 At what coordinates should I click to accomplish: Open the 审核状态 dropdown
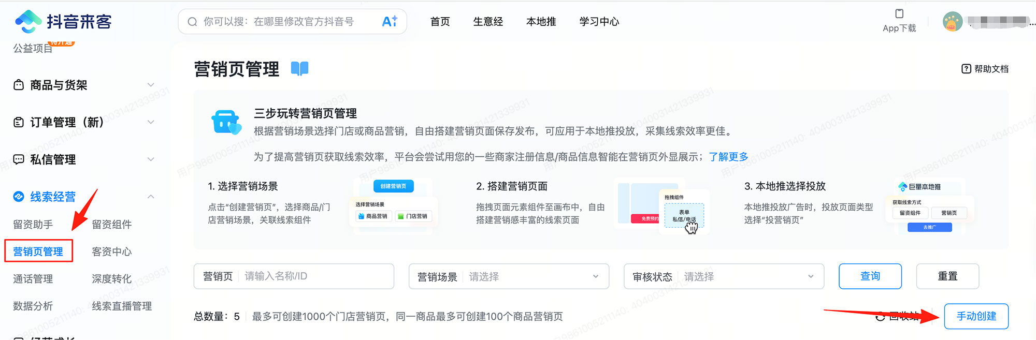[723, 276]
